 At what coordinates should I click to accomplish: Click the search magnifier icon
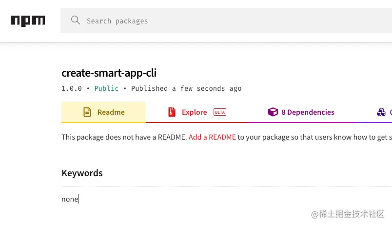[76, 21]
